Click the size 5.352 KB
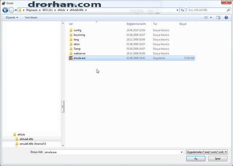 [x=189, y=58]
